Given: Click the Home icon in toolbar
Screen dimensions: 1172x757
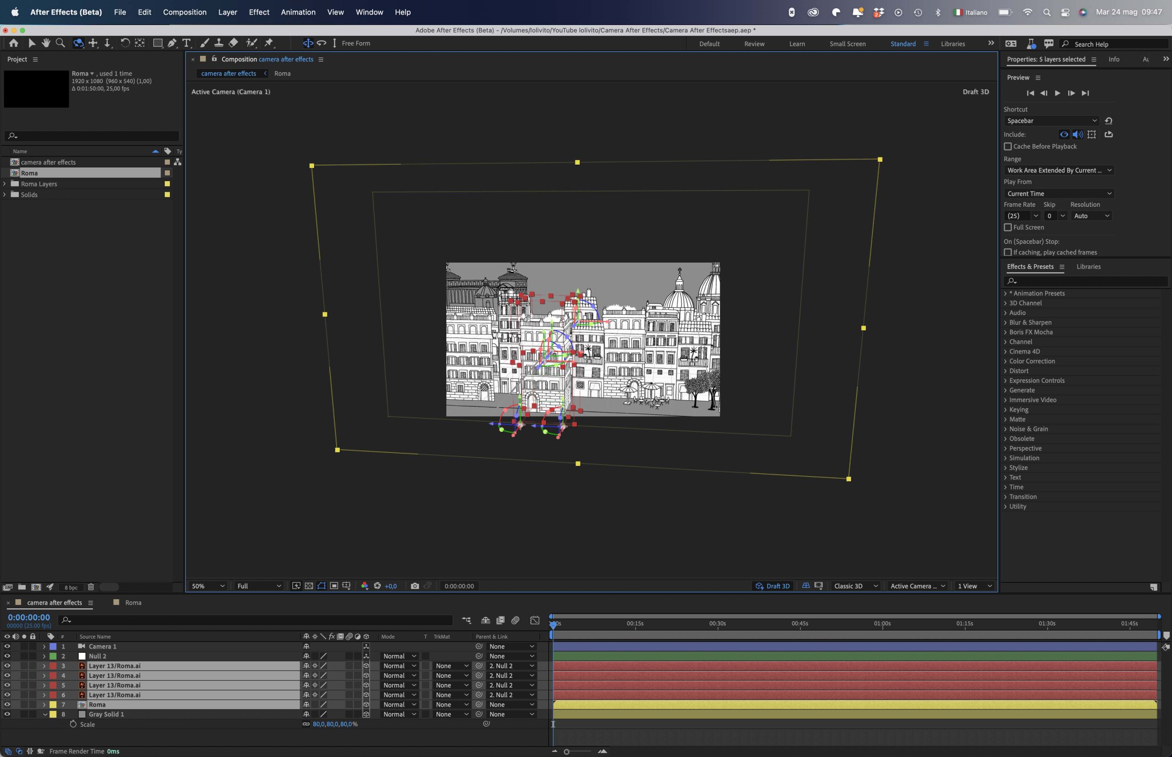Looking at the screenshot, I should [x=14, y=43].
